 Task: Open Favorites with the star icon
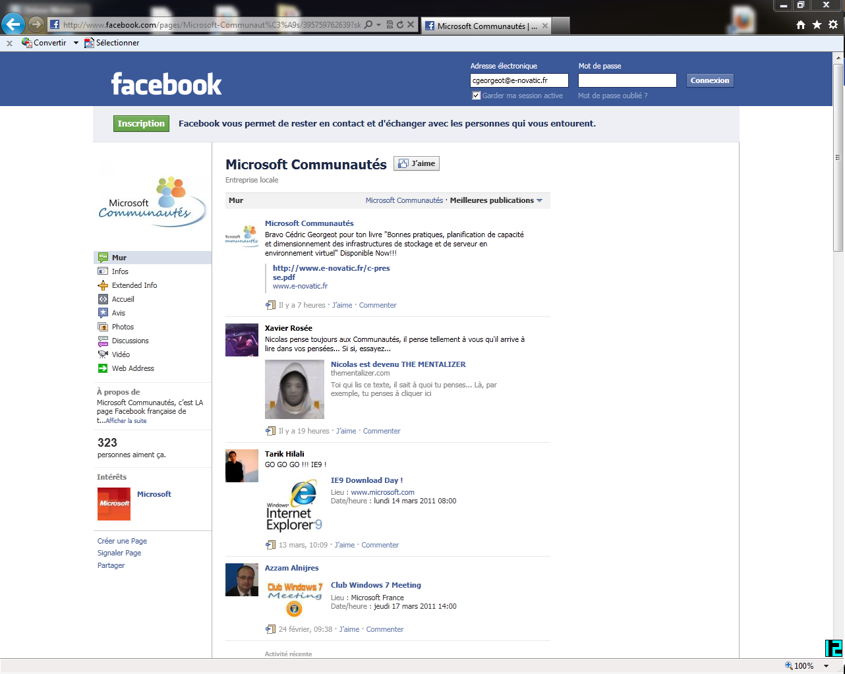pos(817,24)
